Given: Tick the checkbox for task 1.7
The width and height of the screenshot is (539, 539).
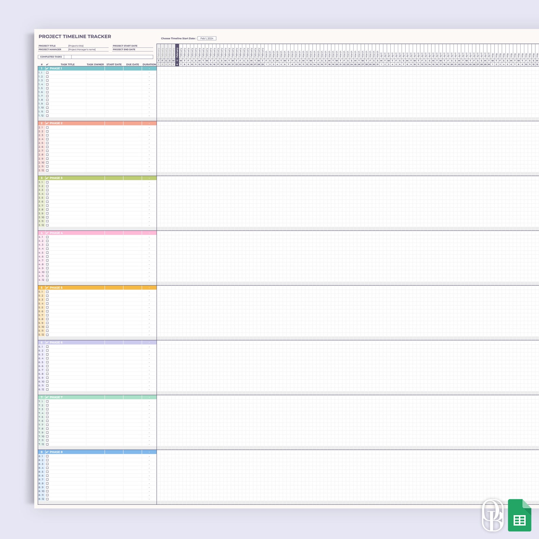Looking at the screenshot, I should click(47, 96).
